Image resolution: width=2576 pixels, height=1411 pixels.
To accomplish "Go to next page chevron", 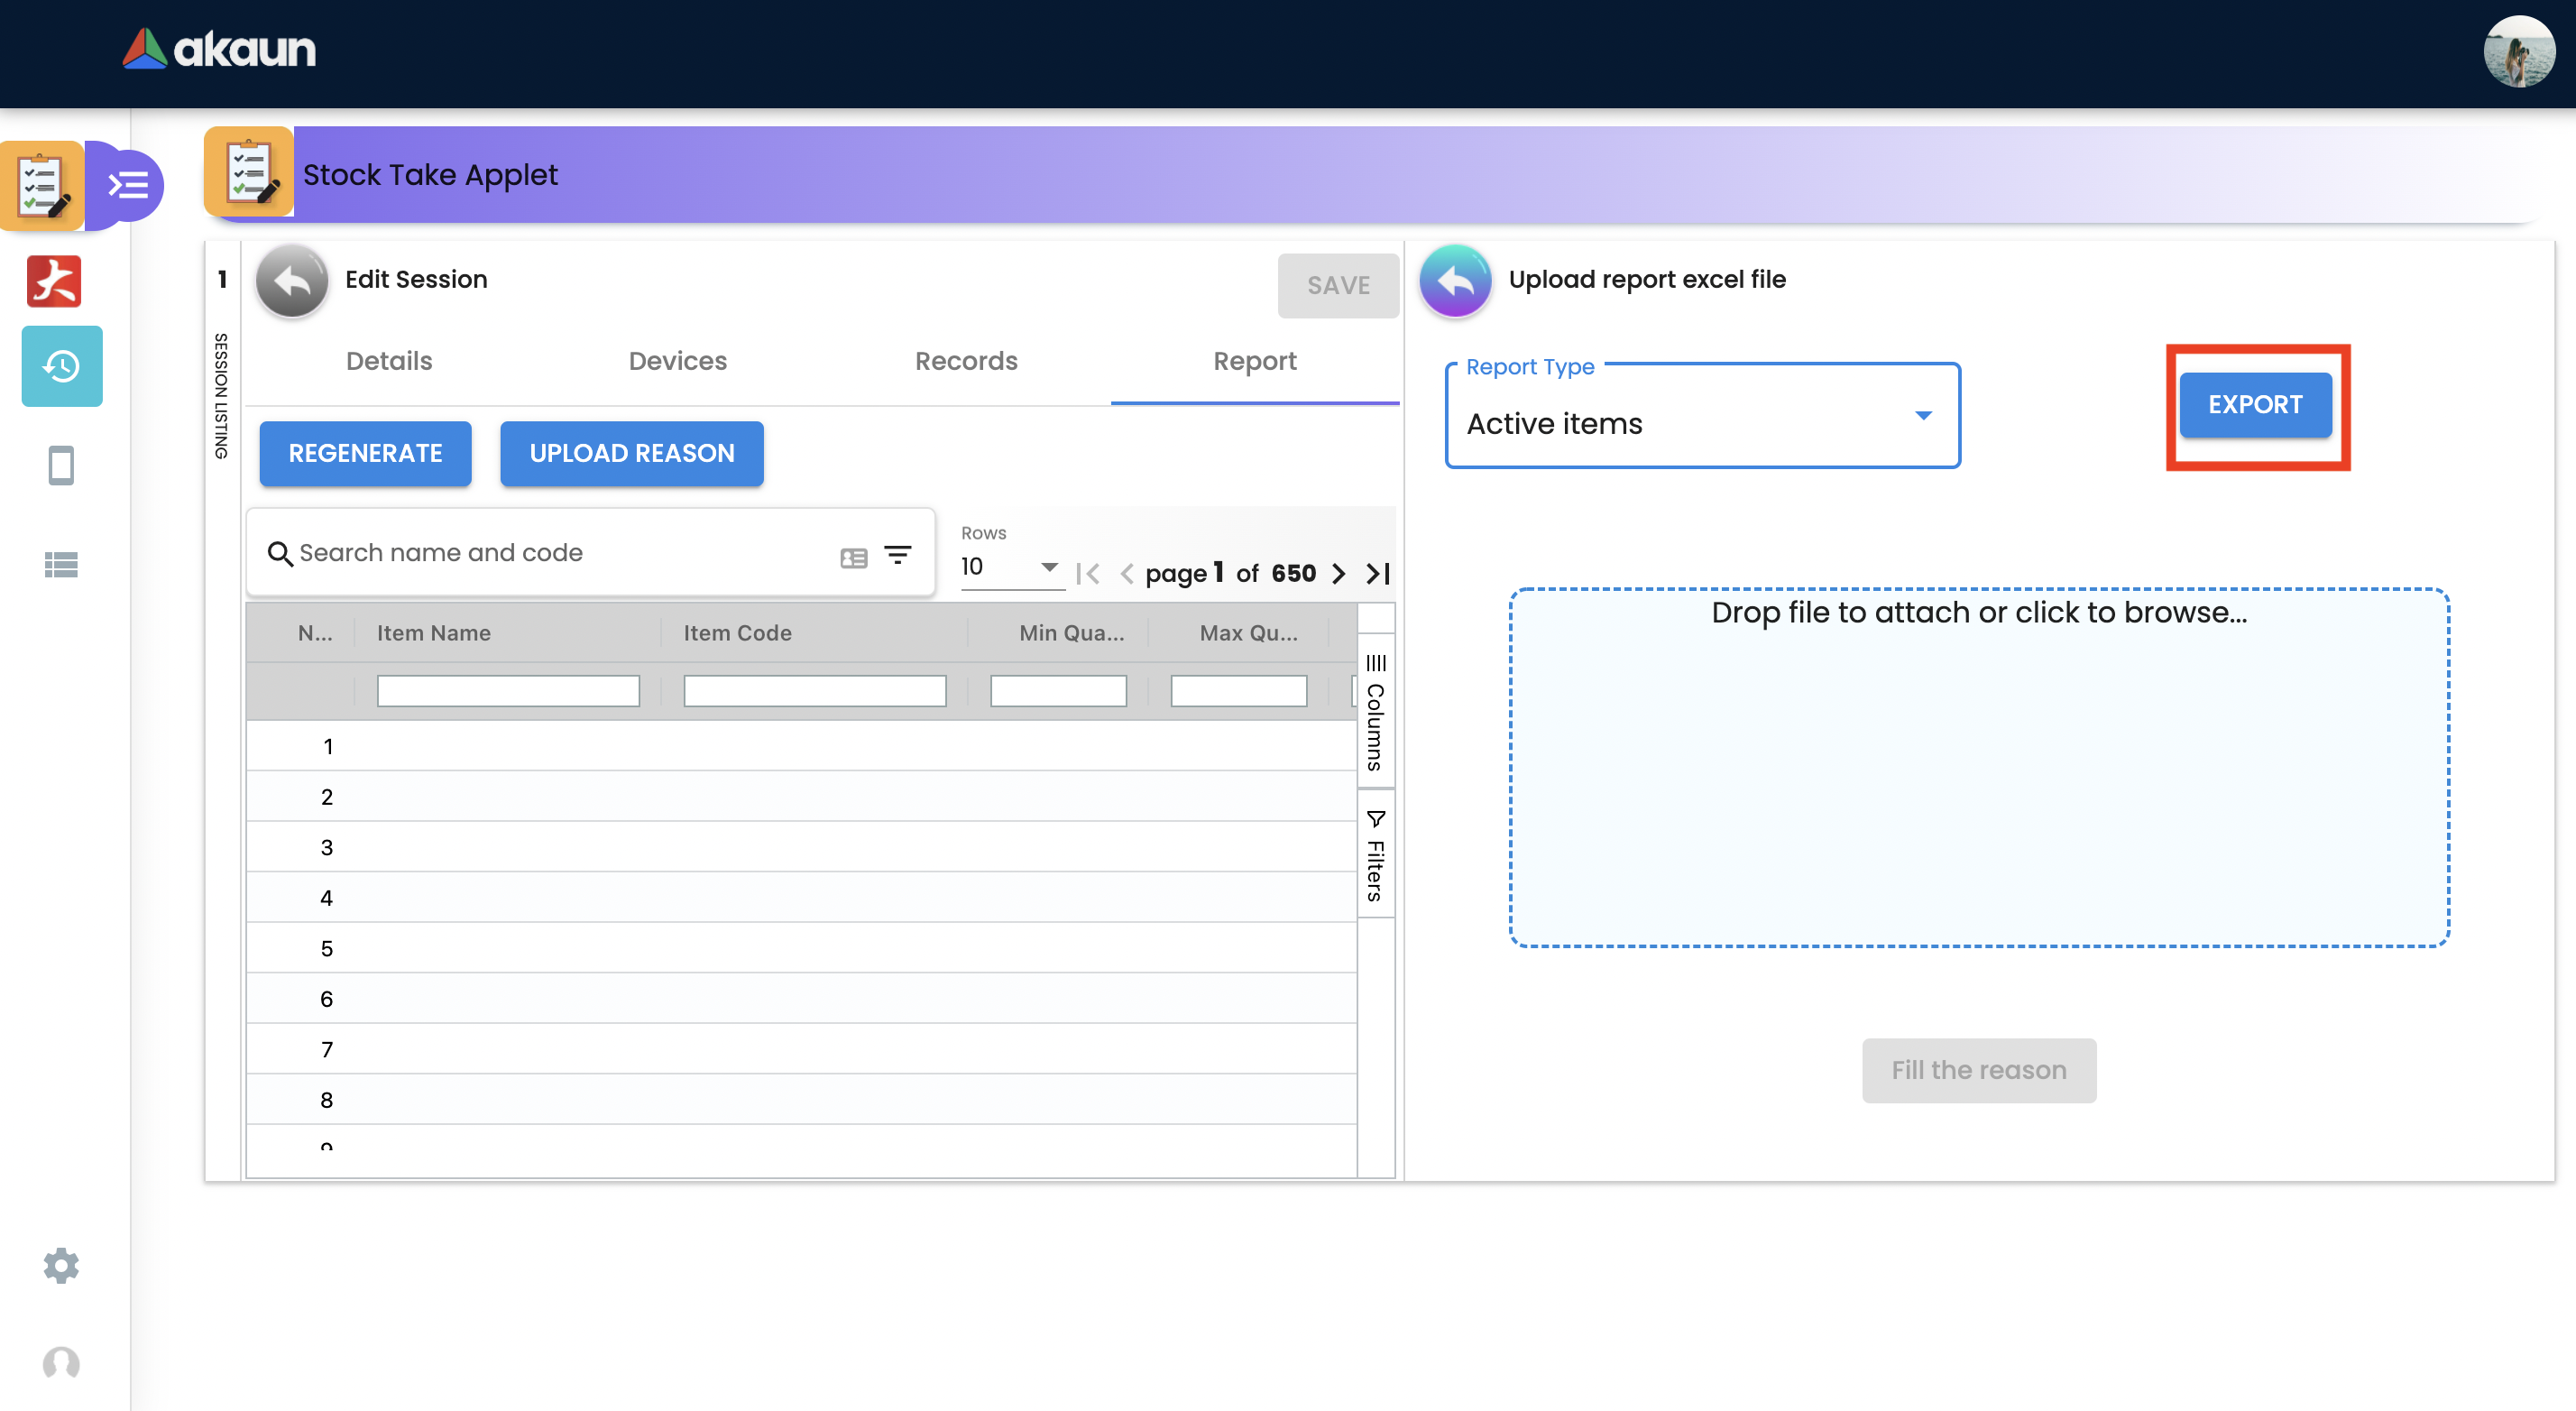I will (1339, 574).
